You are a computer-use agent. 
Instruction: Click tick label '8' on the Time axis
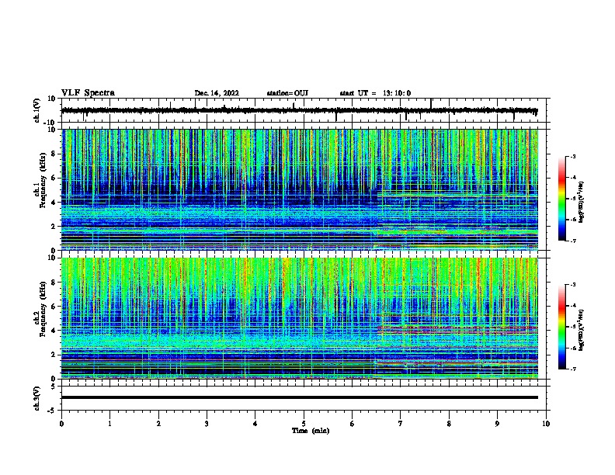click(449, 424)
